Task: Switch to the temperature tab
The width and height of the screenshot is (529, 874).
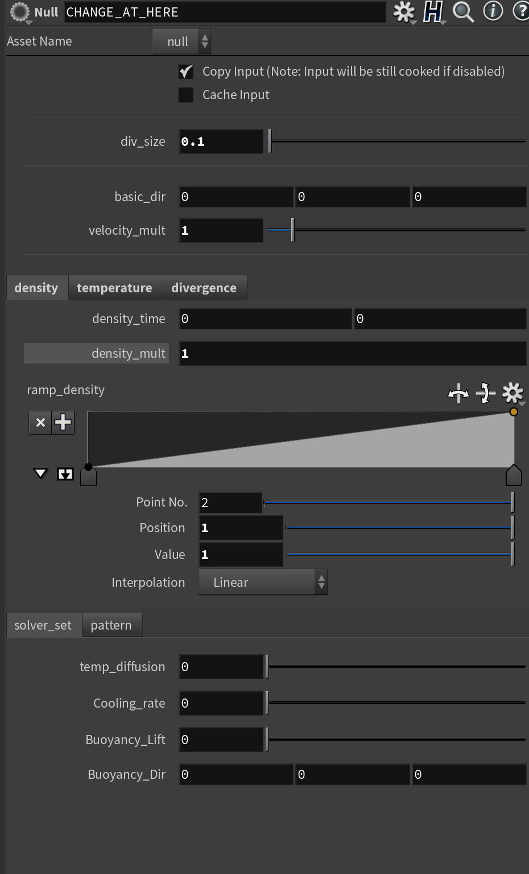Action: [x=115, y=288]
